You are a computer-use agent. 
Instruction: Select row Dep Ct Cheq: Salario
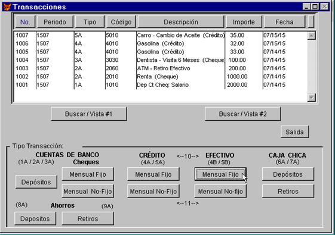pyautogui.click(x=161, y=85)
